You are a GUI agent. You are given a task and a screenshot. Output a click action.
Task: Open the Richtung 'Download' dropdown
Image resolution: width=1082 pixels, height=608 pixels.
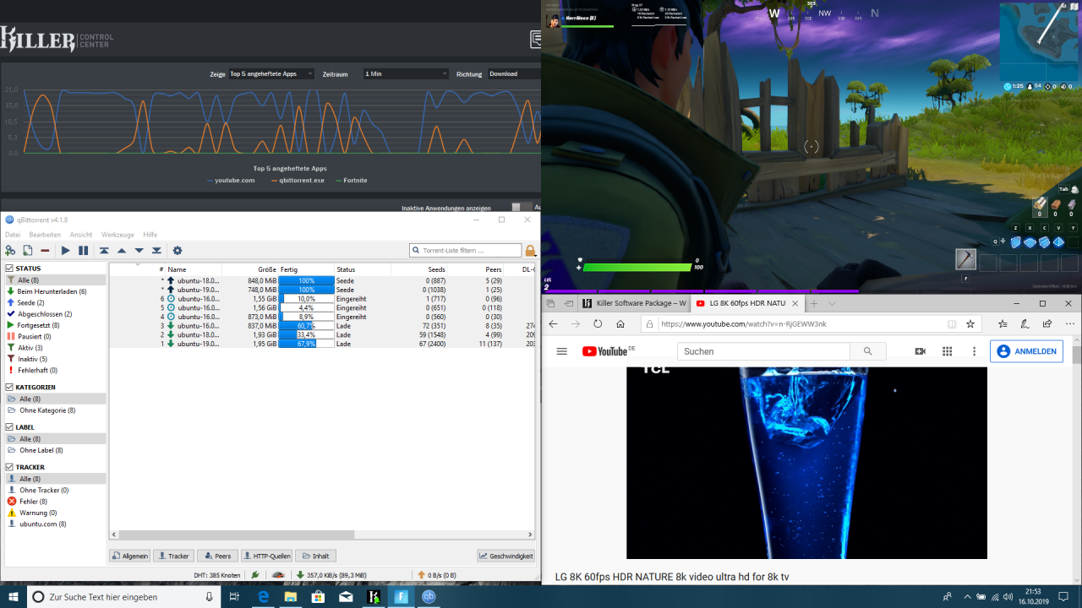514,74
